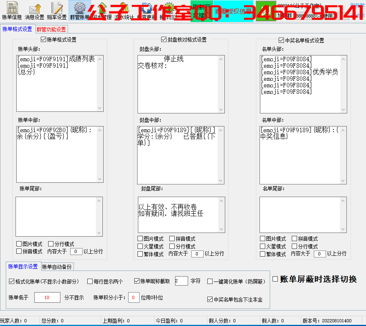
Task: Click the 封盘头部 scrollbar down arrow
Action: (x=221, y=110)
